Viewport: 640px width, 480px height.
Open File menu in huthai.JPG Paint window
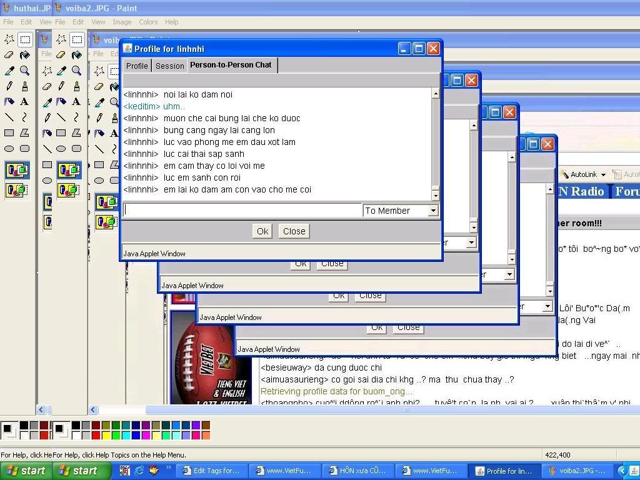pos(8,22)
